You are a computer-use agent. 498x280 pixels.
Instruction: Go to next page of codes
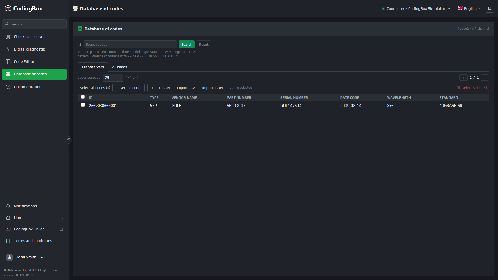click(485, 78)
